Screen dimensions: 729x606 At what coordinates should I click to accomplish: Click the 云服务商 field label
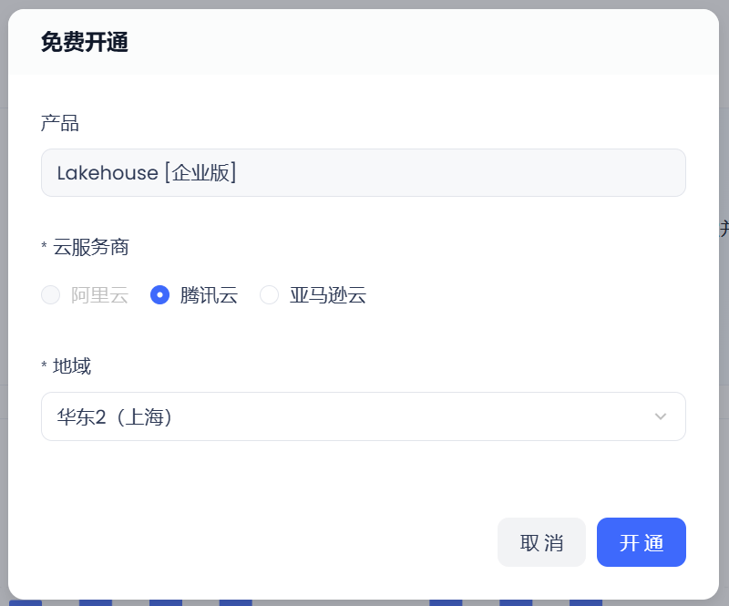(91, 247)
